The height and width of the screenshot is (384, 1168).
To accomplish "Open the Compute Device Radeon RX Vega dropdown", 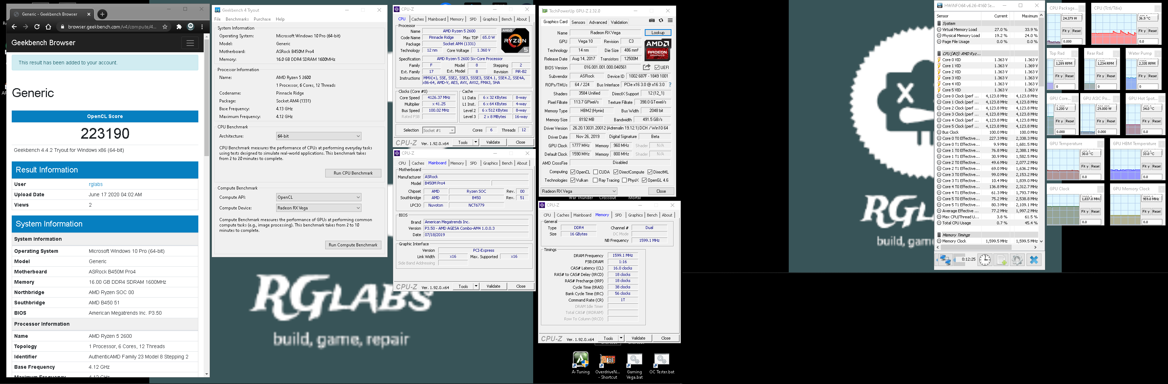I will pyautogui.click(x=319, y=208).
